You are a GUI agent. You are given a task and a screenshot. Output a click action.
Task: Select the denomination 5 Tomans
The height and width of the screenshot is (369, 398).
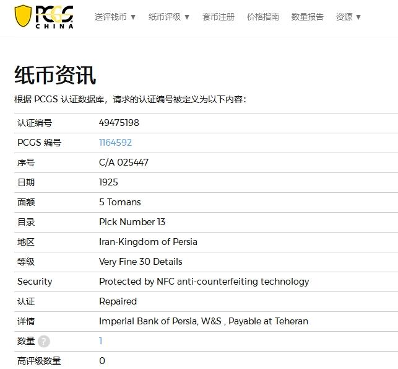(120, 202)
